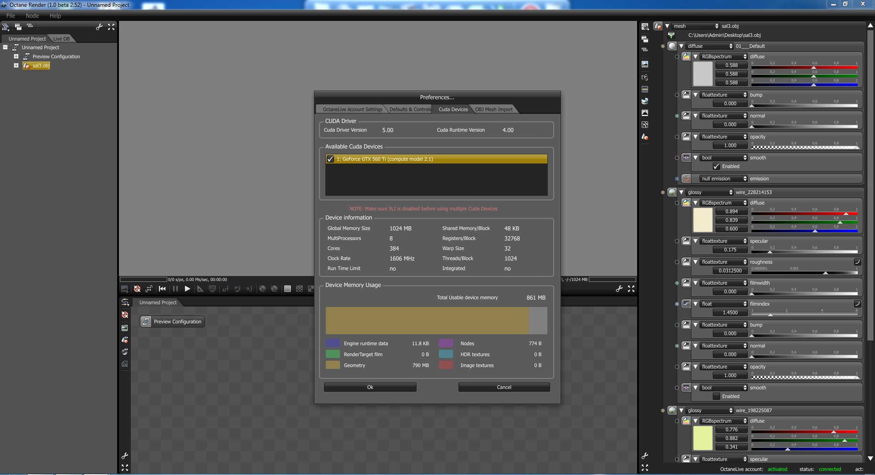Open the mesh node type dropdown
Image resolution: width=875 pixels, height=475 pixels.
pyautogui.click(x=695, y=26)
